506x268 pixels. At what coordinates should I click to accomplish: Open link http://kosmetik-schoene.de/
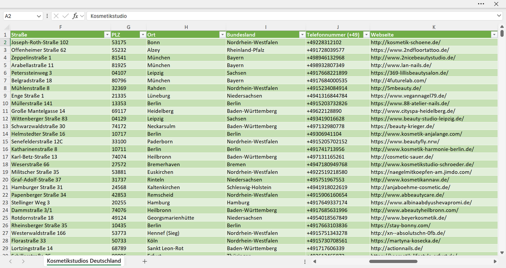coord(406,42)
